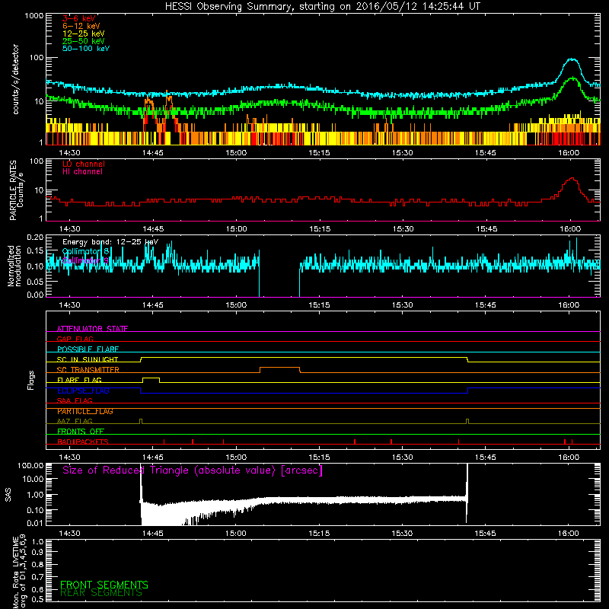Select the blue ECLIPSE_FLAG label

83,391
